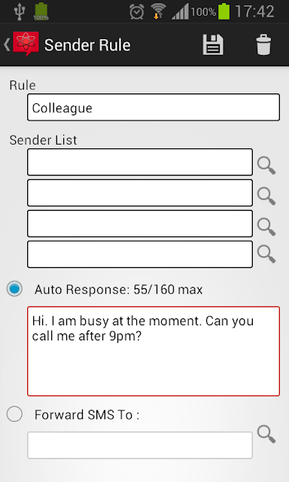This screenshot has width=289, height=482.
Task: Search contacts for second sender field
Action: pos(266,196)
